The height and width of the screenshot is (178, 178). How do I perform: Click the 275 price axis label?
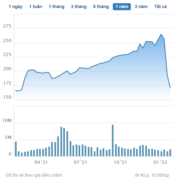click(x=7, y=26)
